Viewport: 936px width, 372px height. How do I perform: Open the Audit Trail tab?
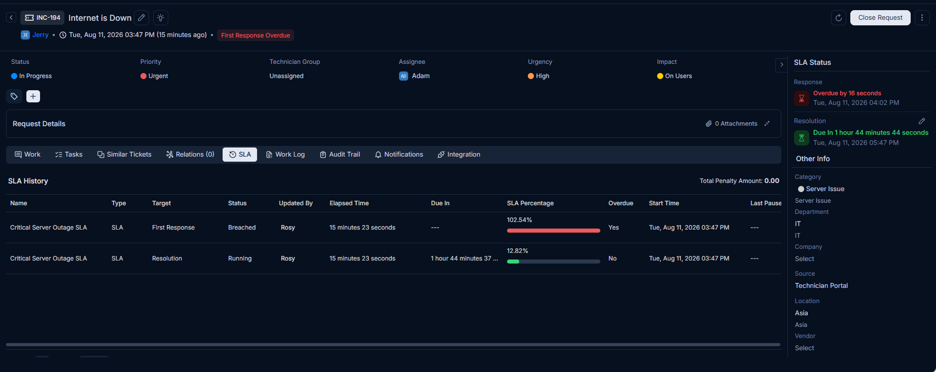[x=340, y=155]
